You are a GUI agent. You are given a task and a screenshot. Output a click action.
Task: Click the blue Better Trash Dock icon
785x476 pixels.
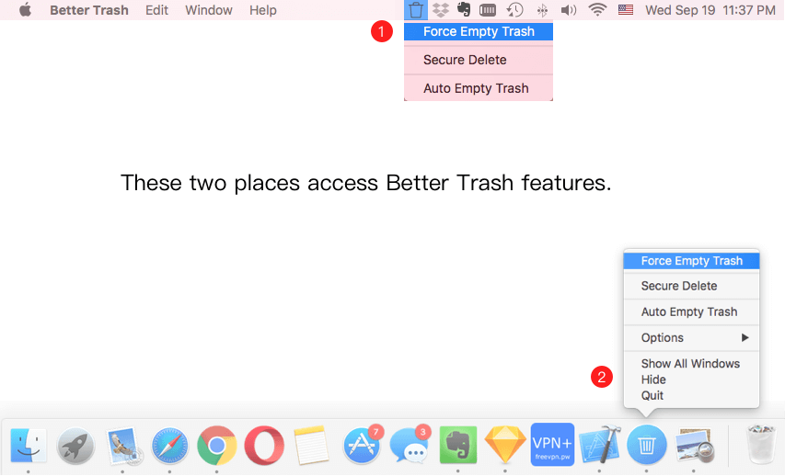[x=646, y=445]
